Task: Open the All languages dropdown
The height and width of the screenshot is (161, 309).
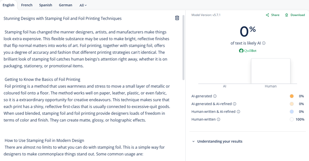Action: (x=83, y=5)
